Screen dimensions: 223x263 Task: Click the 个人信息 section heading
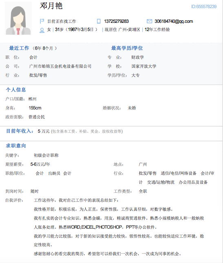pos(16,90)
